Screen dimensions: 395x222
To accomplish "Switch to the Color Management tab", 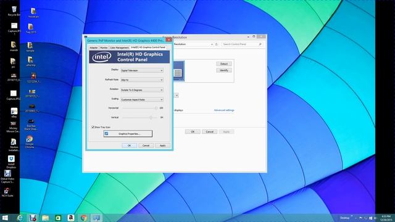I will [x=119, y=47].
